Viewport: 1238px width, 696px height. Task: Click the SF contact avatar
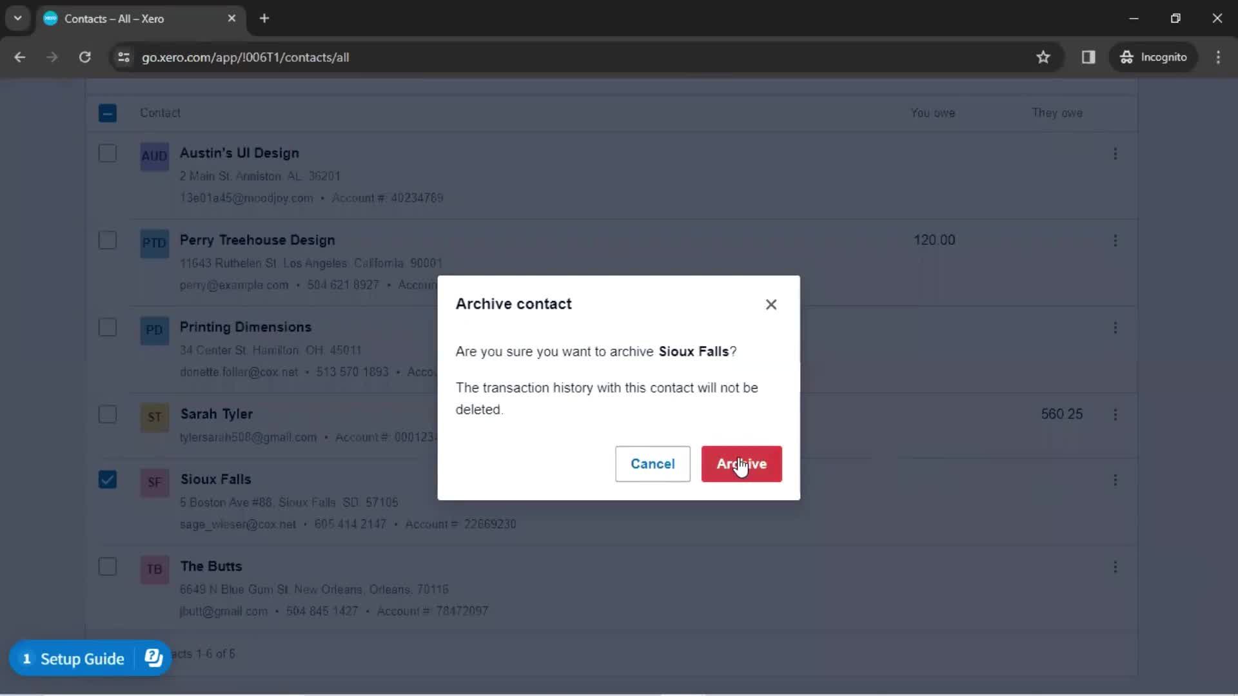tap(155, 483)
